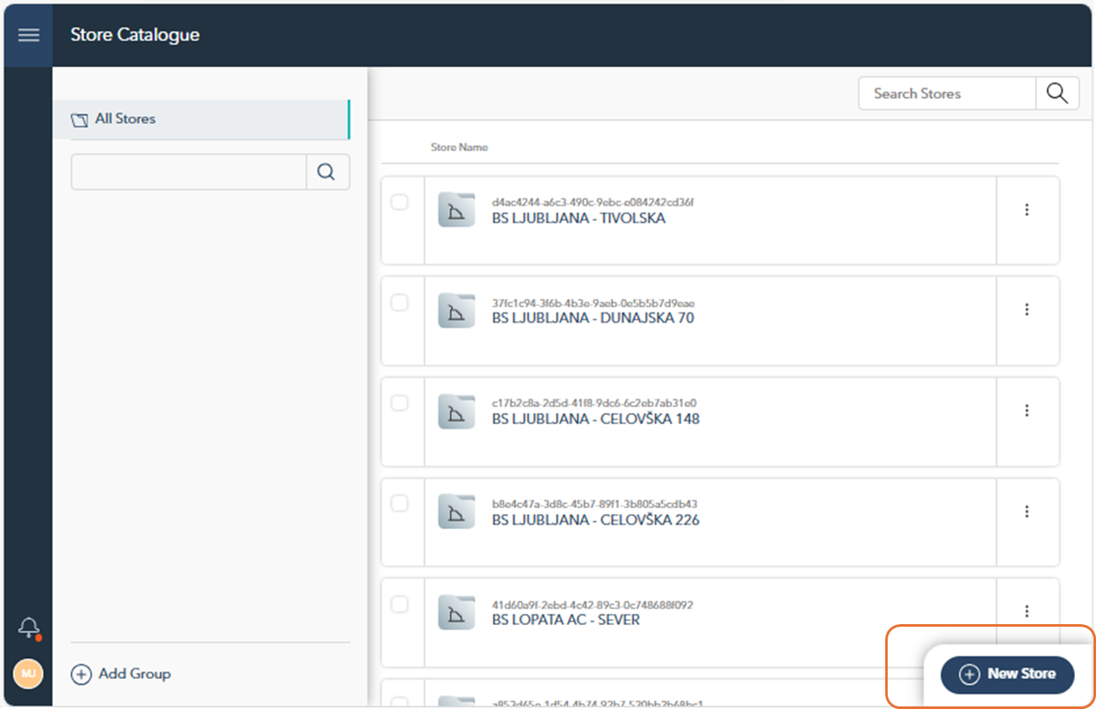Image resolution: width=1096 pixels, height=709 pixels.
Task: Click the store ID starting with 37fc1c94
Action: 593,303
